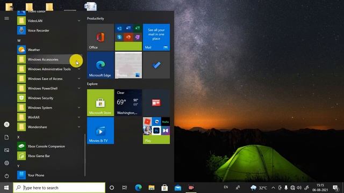Click the Y letter header
This screenshot has height=193, width=344.
(18, 166)
